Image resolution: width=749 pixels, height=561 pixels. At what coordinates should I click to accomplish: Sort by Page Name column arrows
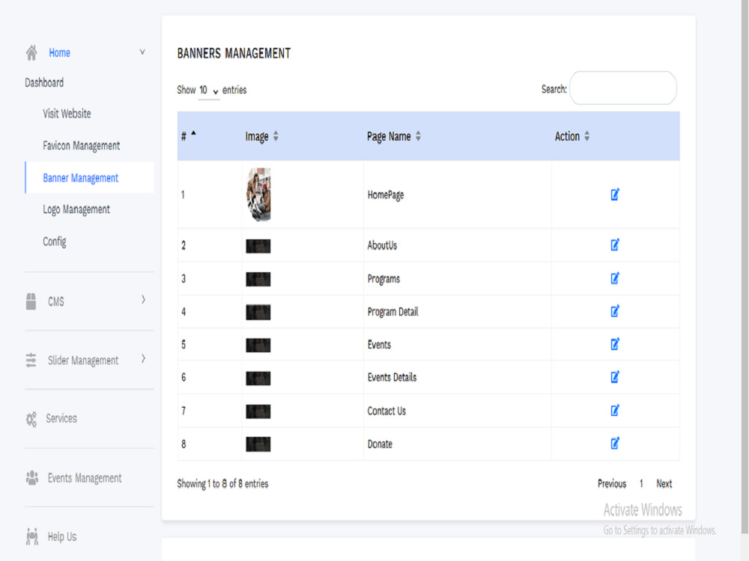click(x=418, y=136)
